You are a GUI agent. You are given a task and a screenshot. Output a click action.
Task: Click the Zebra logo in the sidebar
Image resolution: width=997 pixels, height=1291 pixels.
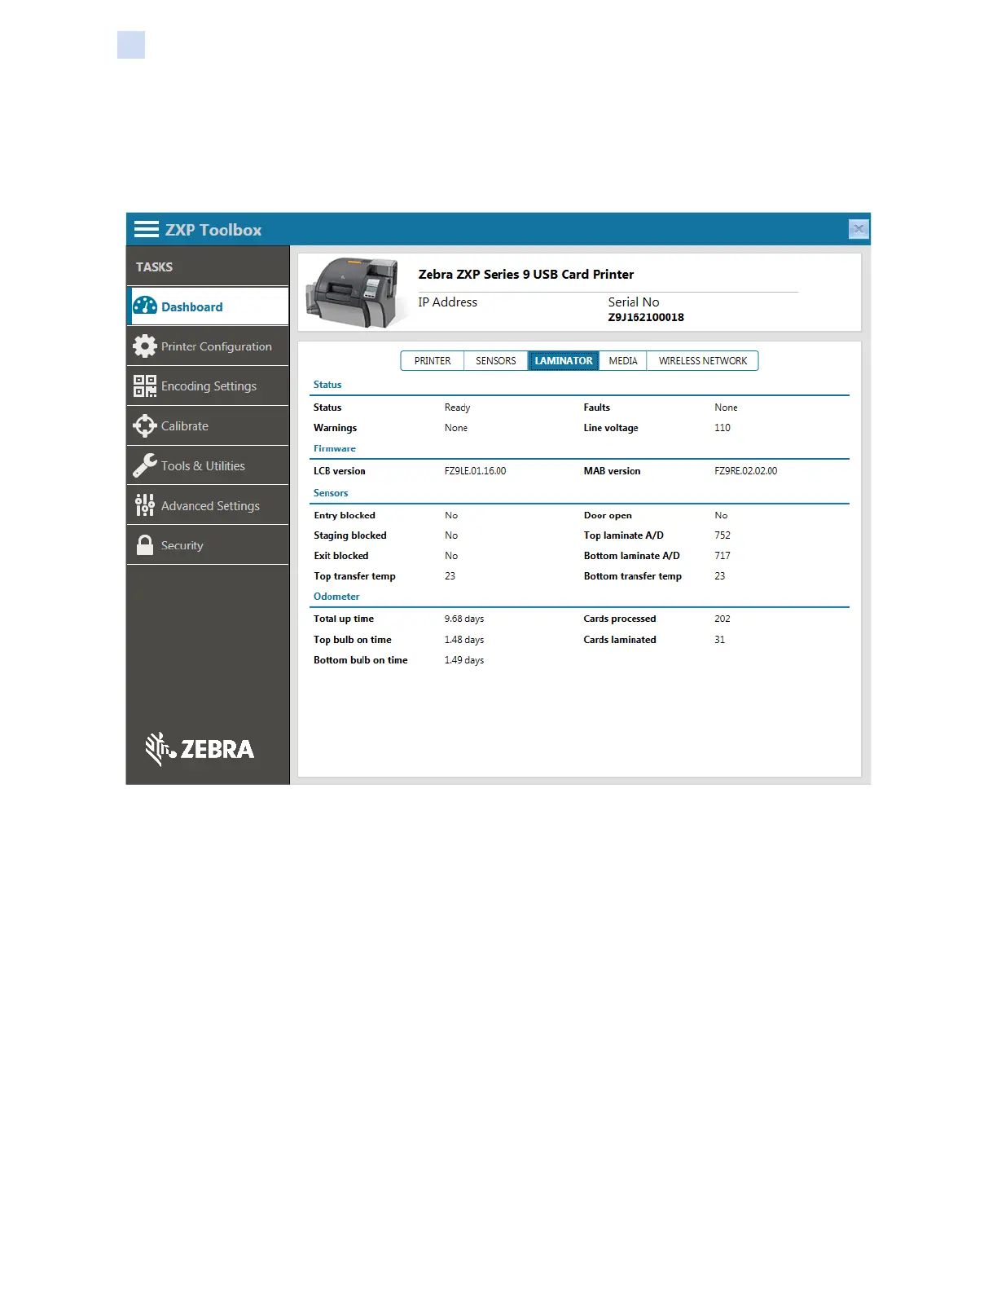point(200,749)
